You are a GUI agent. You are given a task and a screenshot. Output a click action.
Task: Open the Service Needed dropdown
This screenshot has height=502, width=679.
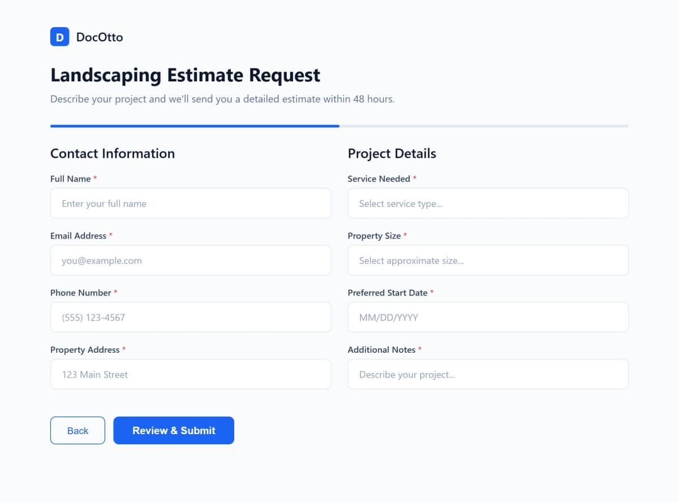488,203
